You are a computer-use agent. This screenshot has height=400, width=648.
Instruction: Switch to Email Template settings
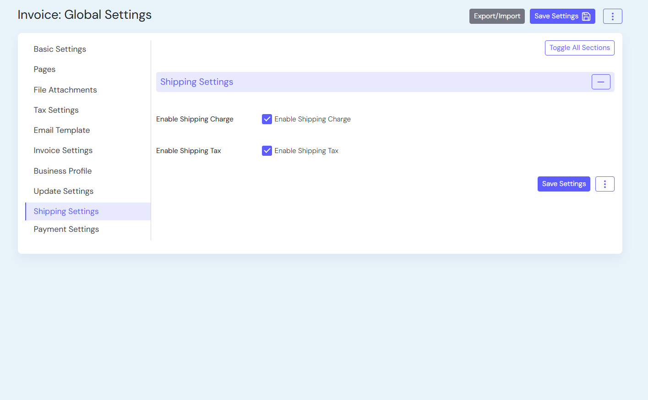(62, 130)
